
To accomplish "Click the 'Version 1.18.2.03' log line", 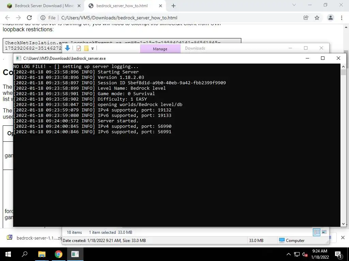I will tap(79, 77).
